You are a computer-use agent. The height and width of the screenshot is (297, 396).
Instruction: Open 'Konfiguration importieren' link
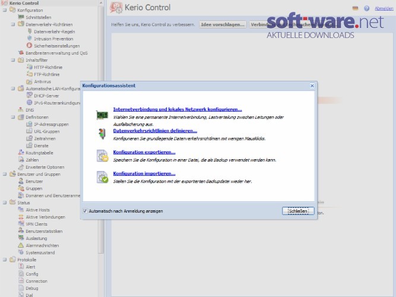coord(144,173)
